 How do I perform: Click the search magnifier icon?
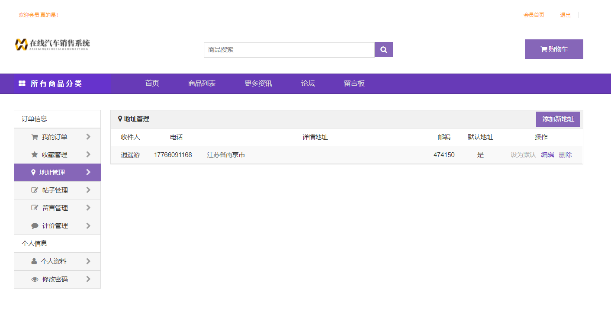click(383, 49)
